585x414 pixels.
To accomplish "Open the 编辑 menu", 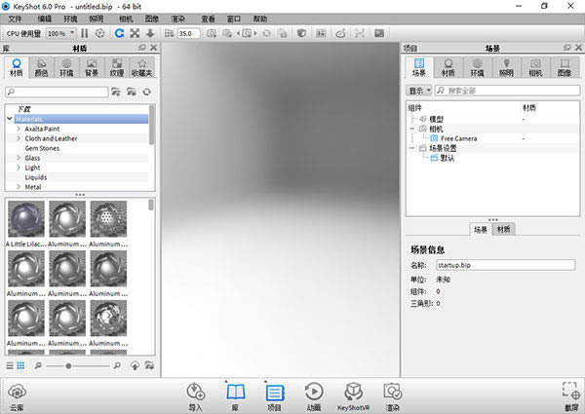I will click(x=45, y=19).
